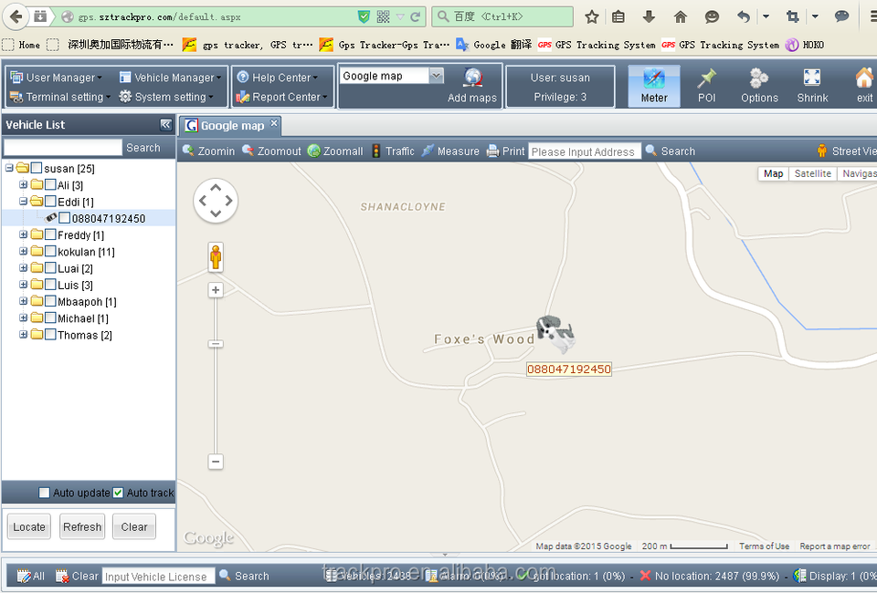Open the Google map type dropdown
Image resolution: width=877 pixels, height=593 pixels.
[x=436, y=76]
